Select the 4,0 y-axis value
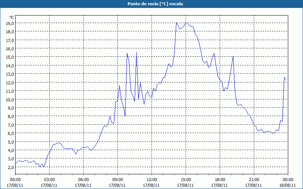Viewport: 303px width, 189px height. tap(11, 150)
